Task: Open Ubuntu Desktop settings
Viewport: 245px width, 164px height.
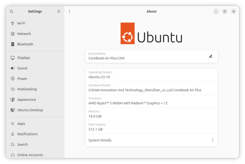Action: [35, 110]
